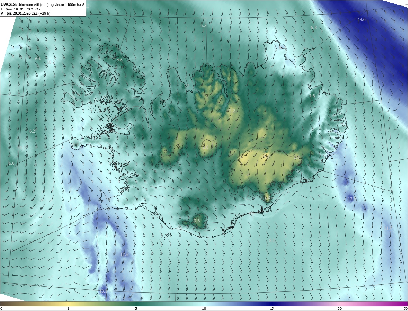This screenshot has height=311, width=408.
Task: Click the 3.6 value on the southern glacier
Action: [197, 221]
